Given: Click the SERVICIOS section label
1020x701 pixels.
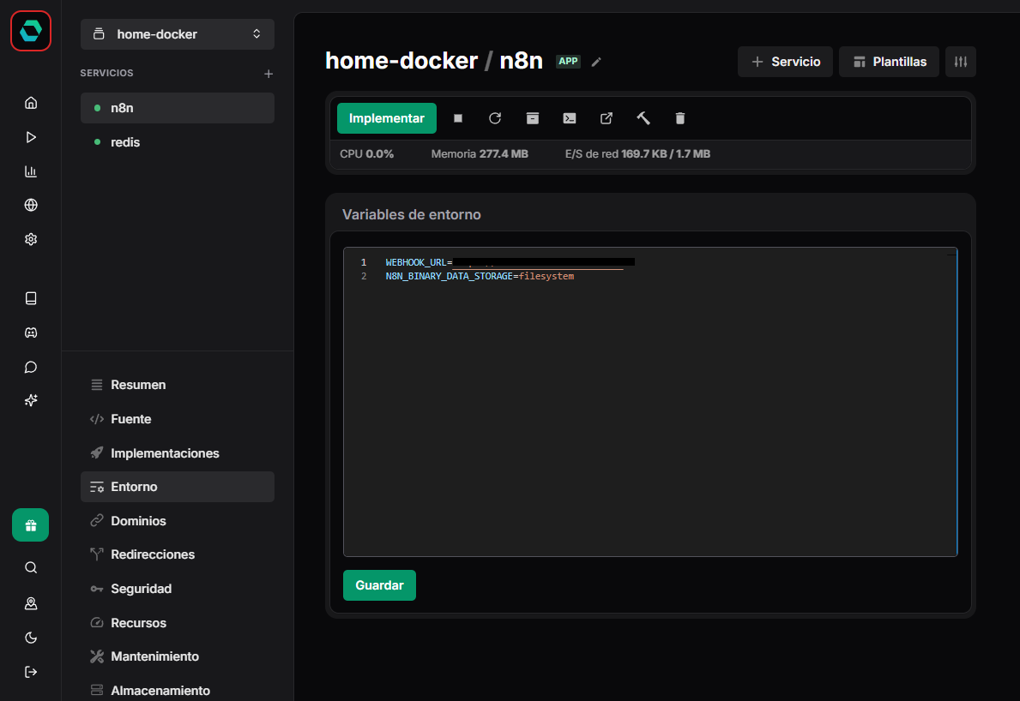Looking at the screenshot, I should pyautogui.click(x=106, y=74).
